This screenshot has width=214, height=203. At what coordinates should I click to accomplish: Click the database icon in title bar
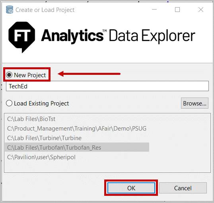[10, 10]
